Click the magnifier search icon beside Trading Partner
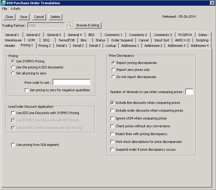 pyautogui.click(x=70, y=26)
